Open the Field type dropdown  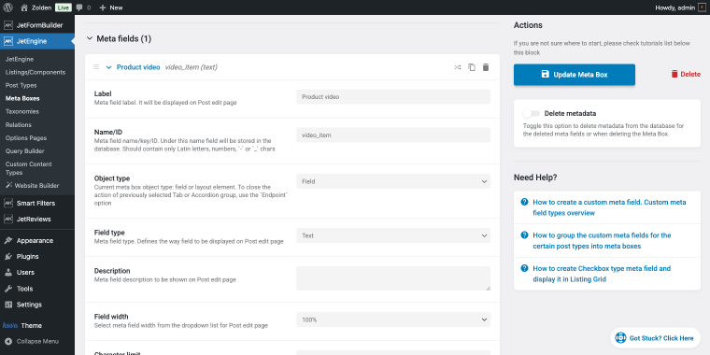click(393, 235)
